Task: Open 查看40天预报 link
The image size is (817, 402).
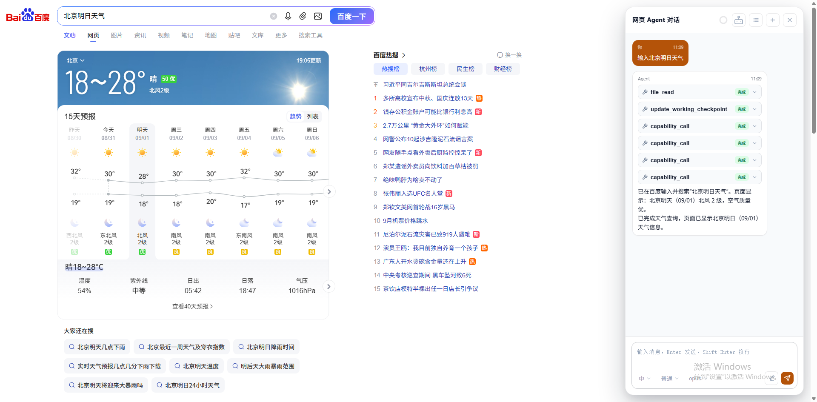Action: coord(192,306)
